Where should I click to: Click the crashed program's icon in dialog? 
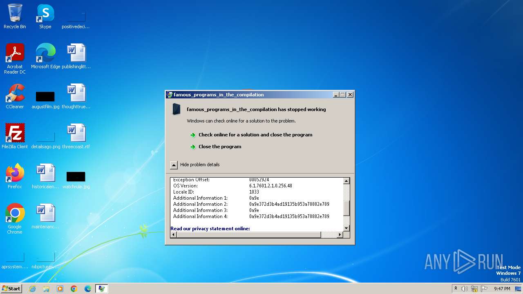[x=177, y=109]
